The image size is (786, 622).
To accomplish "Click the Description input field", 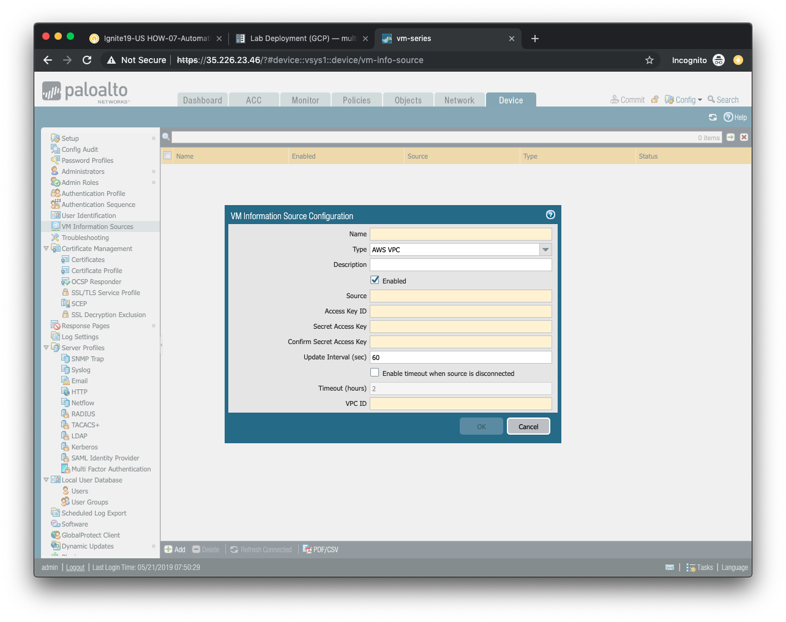I will click(x=461, y=264).
